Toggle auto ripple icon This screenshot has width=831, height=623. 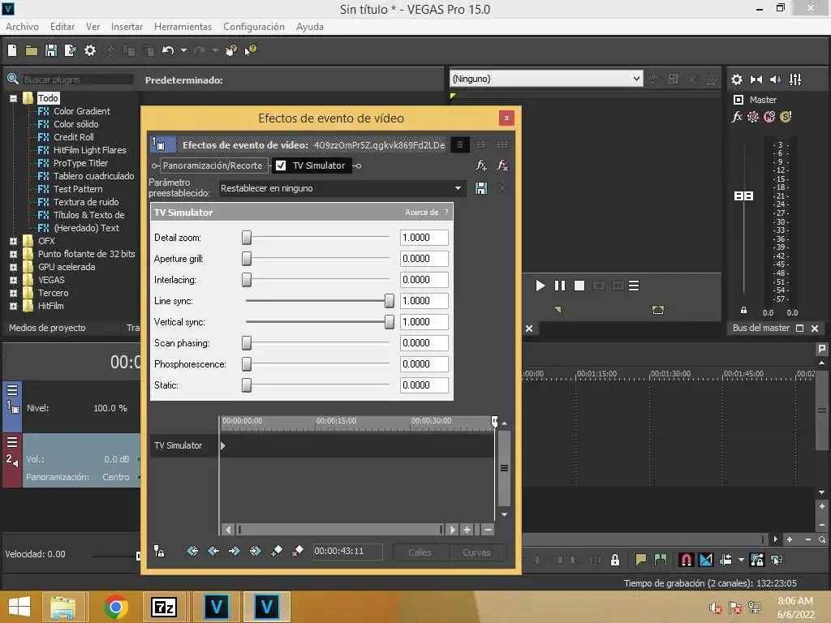click(x=726, y=560)
